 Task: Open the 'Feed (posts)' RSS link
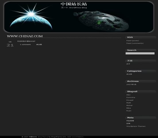pos(133,41)
